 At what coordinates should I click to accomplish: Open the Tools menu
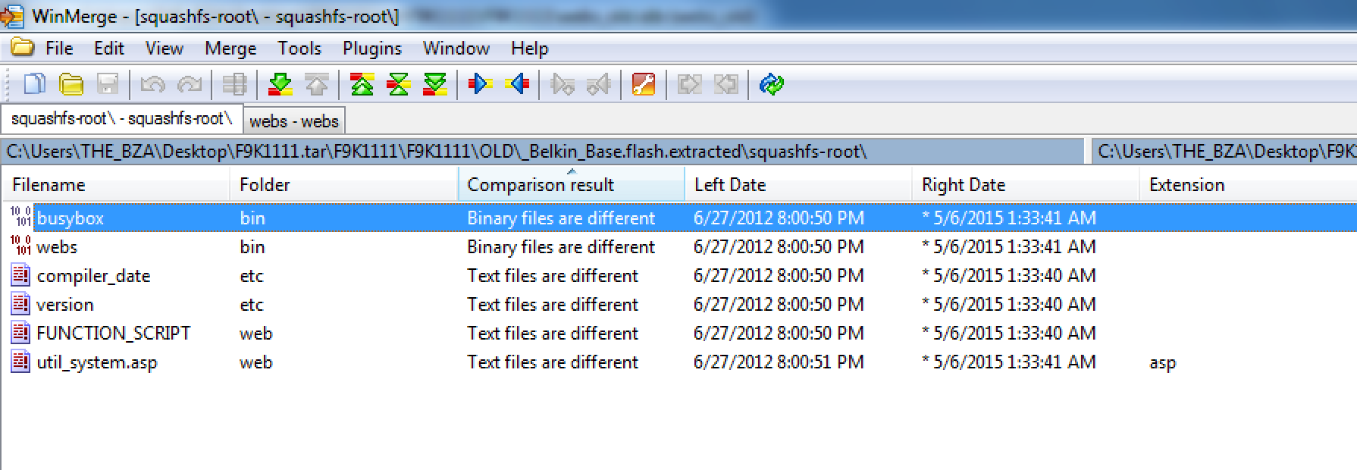click(299, 49)
